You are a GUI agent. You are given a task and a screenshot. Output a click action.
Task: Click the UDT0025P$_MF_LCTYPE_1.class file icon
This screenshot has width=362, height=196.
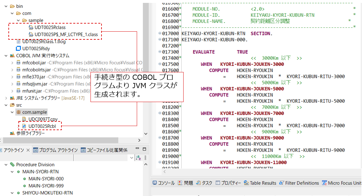31,35
